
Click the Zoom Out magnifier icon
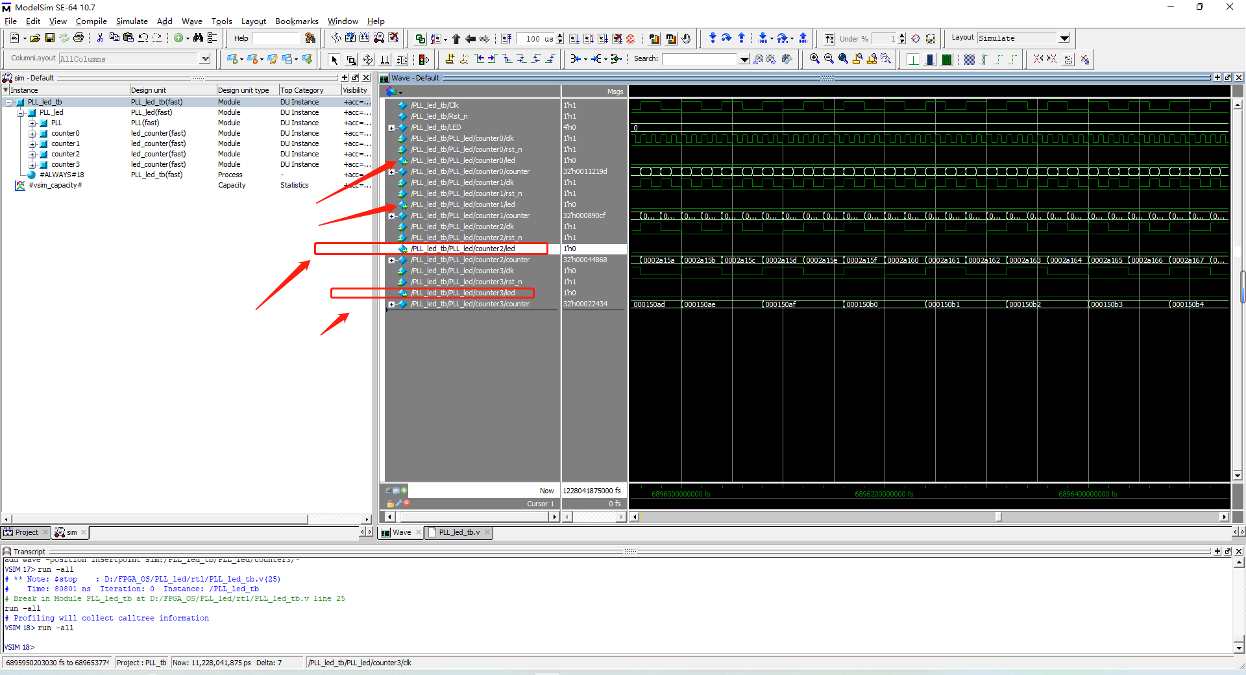(x=829, y=59)
